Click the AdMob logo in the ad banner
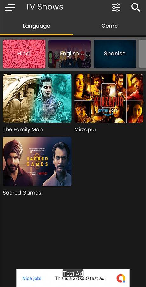 (x=121, y=278)
